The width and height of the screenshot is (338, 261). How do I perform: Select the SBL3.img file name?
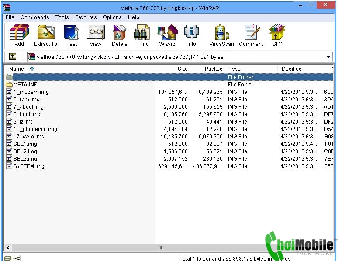25,159
